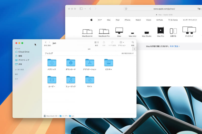Click the Finder edit tags toolbar icon
Viewport: 202px width, 134px height.
tap(112, 42)
